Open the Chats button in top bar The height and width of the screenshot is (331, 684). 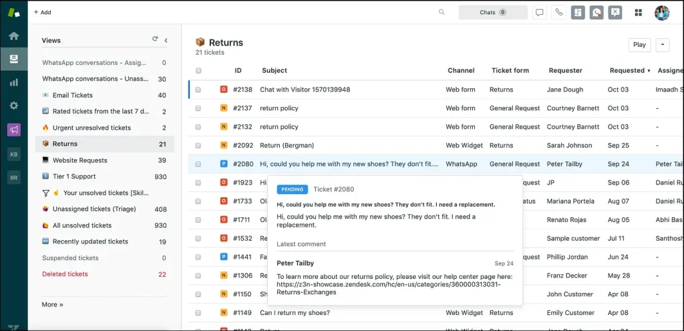click(493, 12)
